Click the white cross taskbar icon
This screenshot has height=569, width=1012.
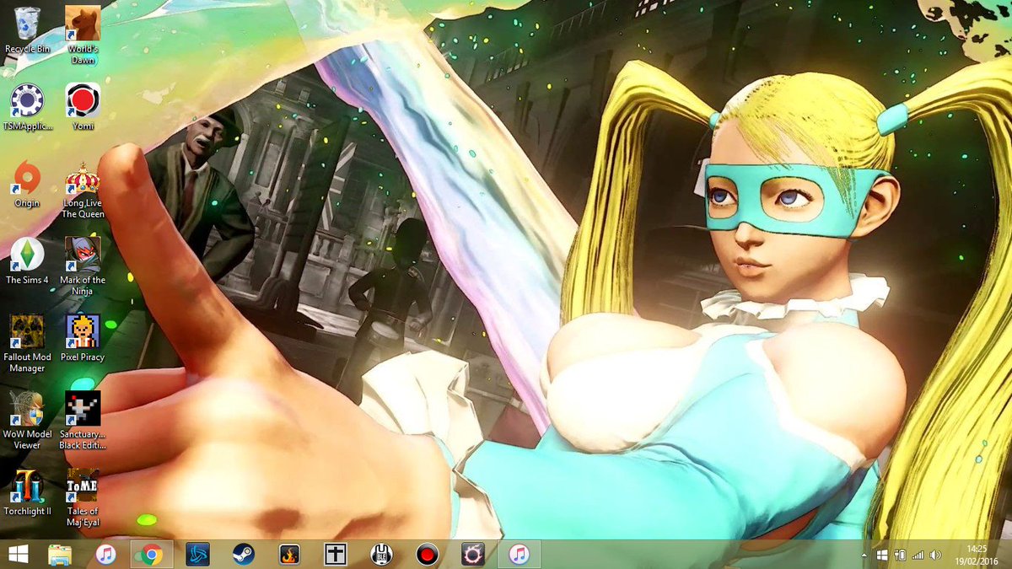(x=336, y=555)
